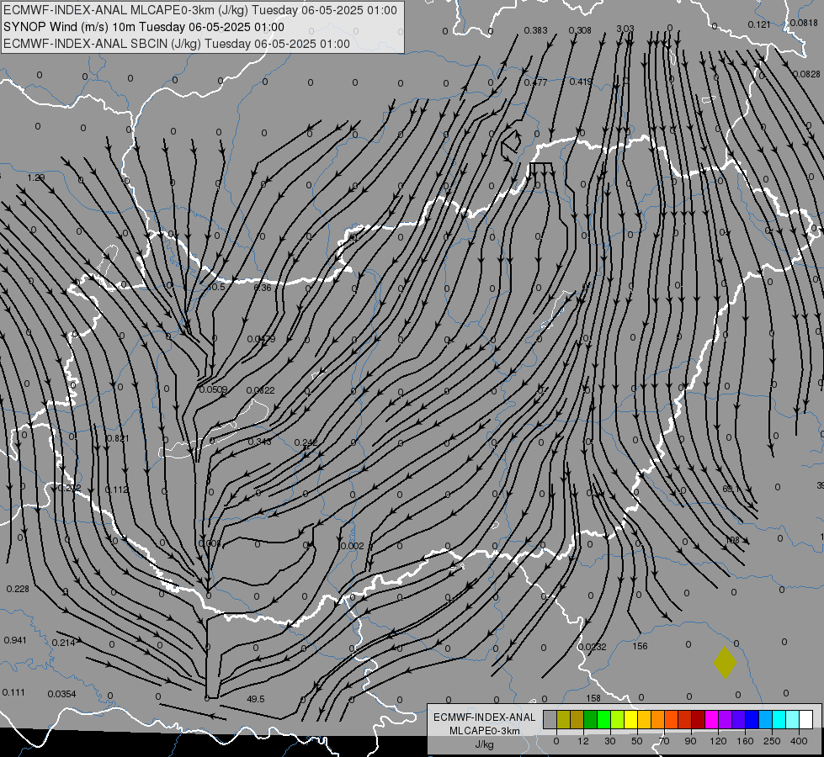This screenshot has height=757, width=824.
Task: Click the yellow diamond marker on the map
Action: tap(725, 663)
